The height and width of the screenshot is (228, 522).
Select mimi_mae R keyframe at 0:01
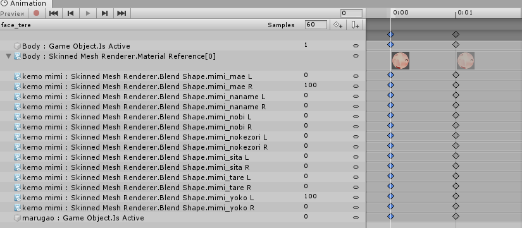click(x=456, y=85)
